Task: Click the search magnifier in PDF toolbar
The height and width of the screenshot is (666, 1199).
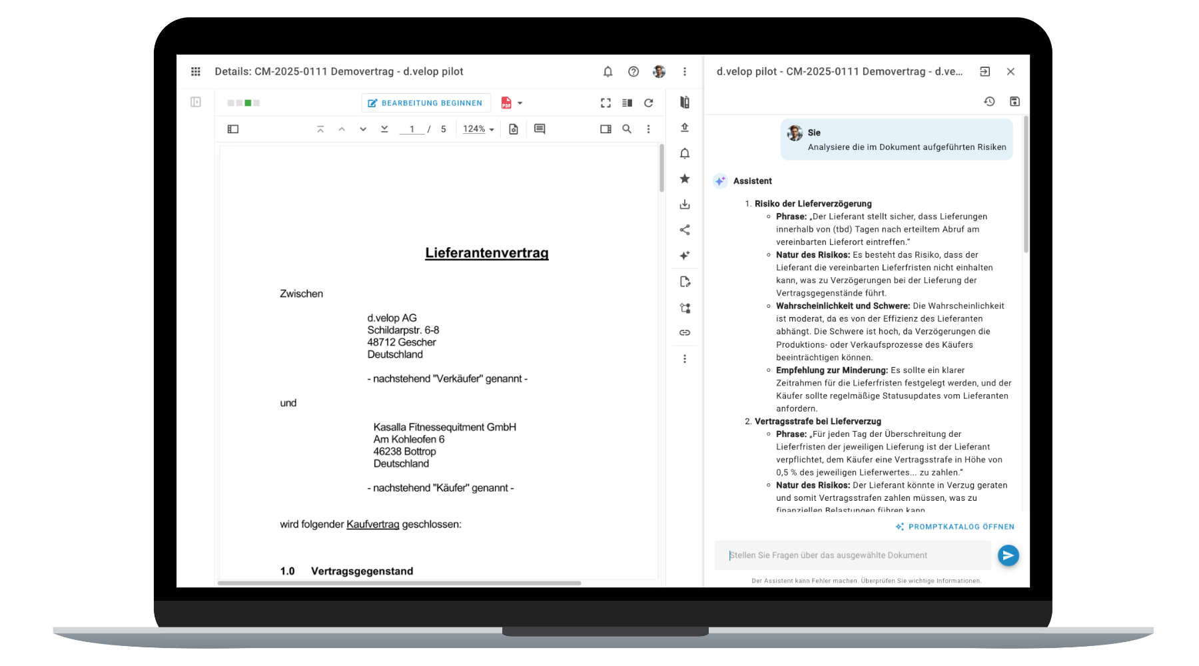Action: pyautogui.click(x=627, y=129)
